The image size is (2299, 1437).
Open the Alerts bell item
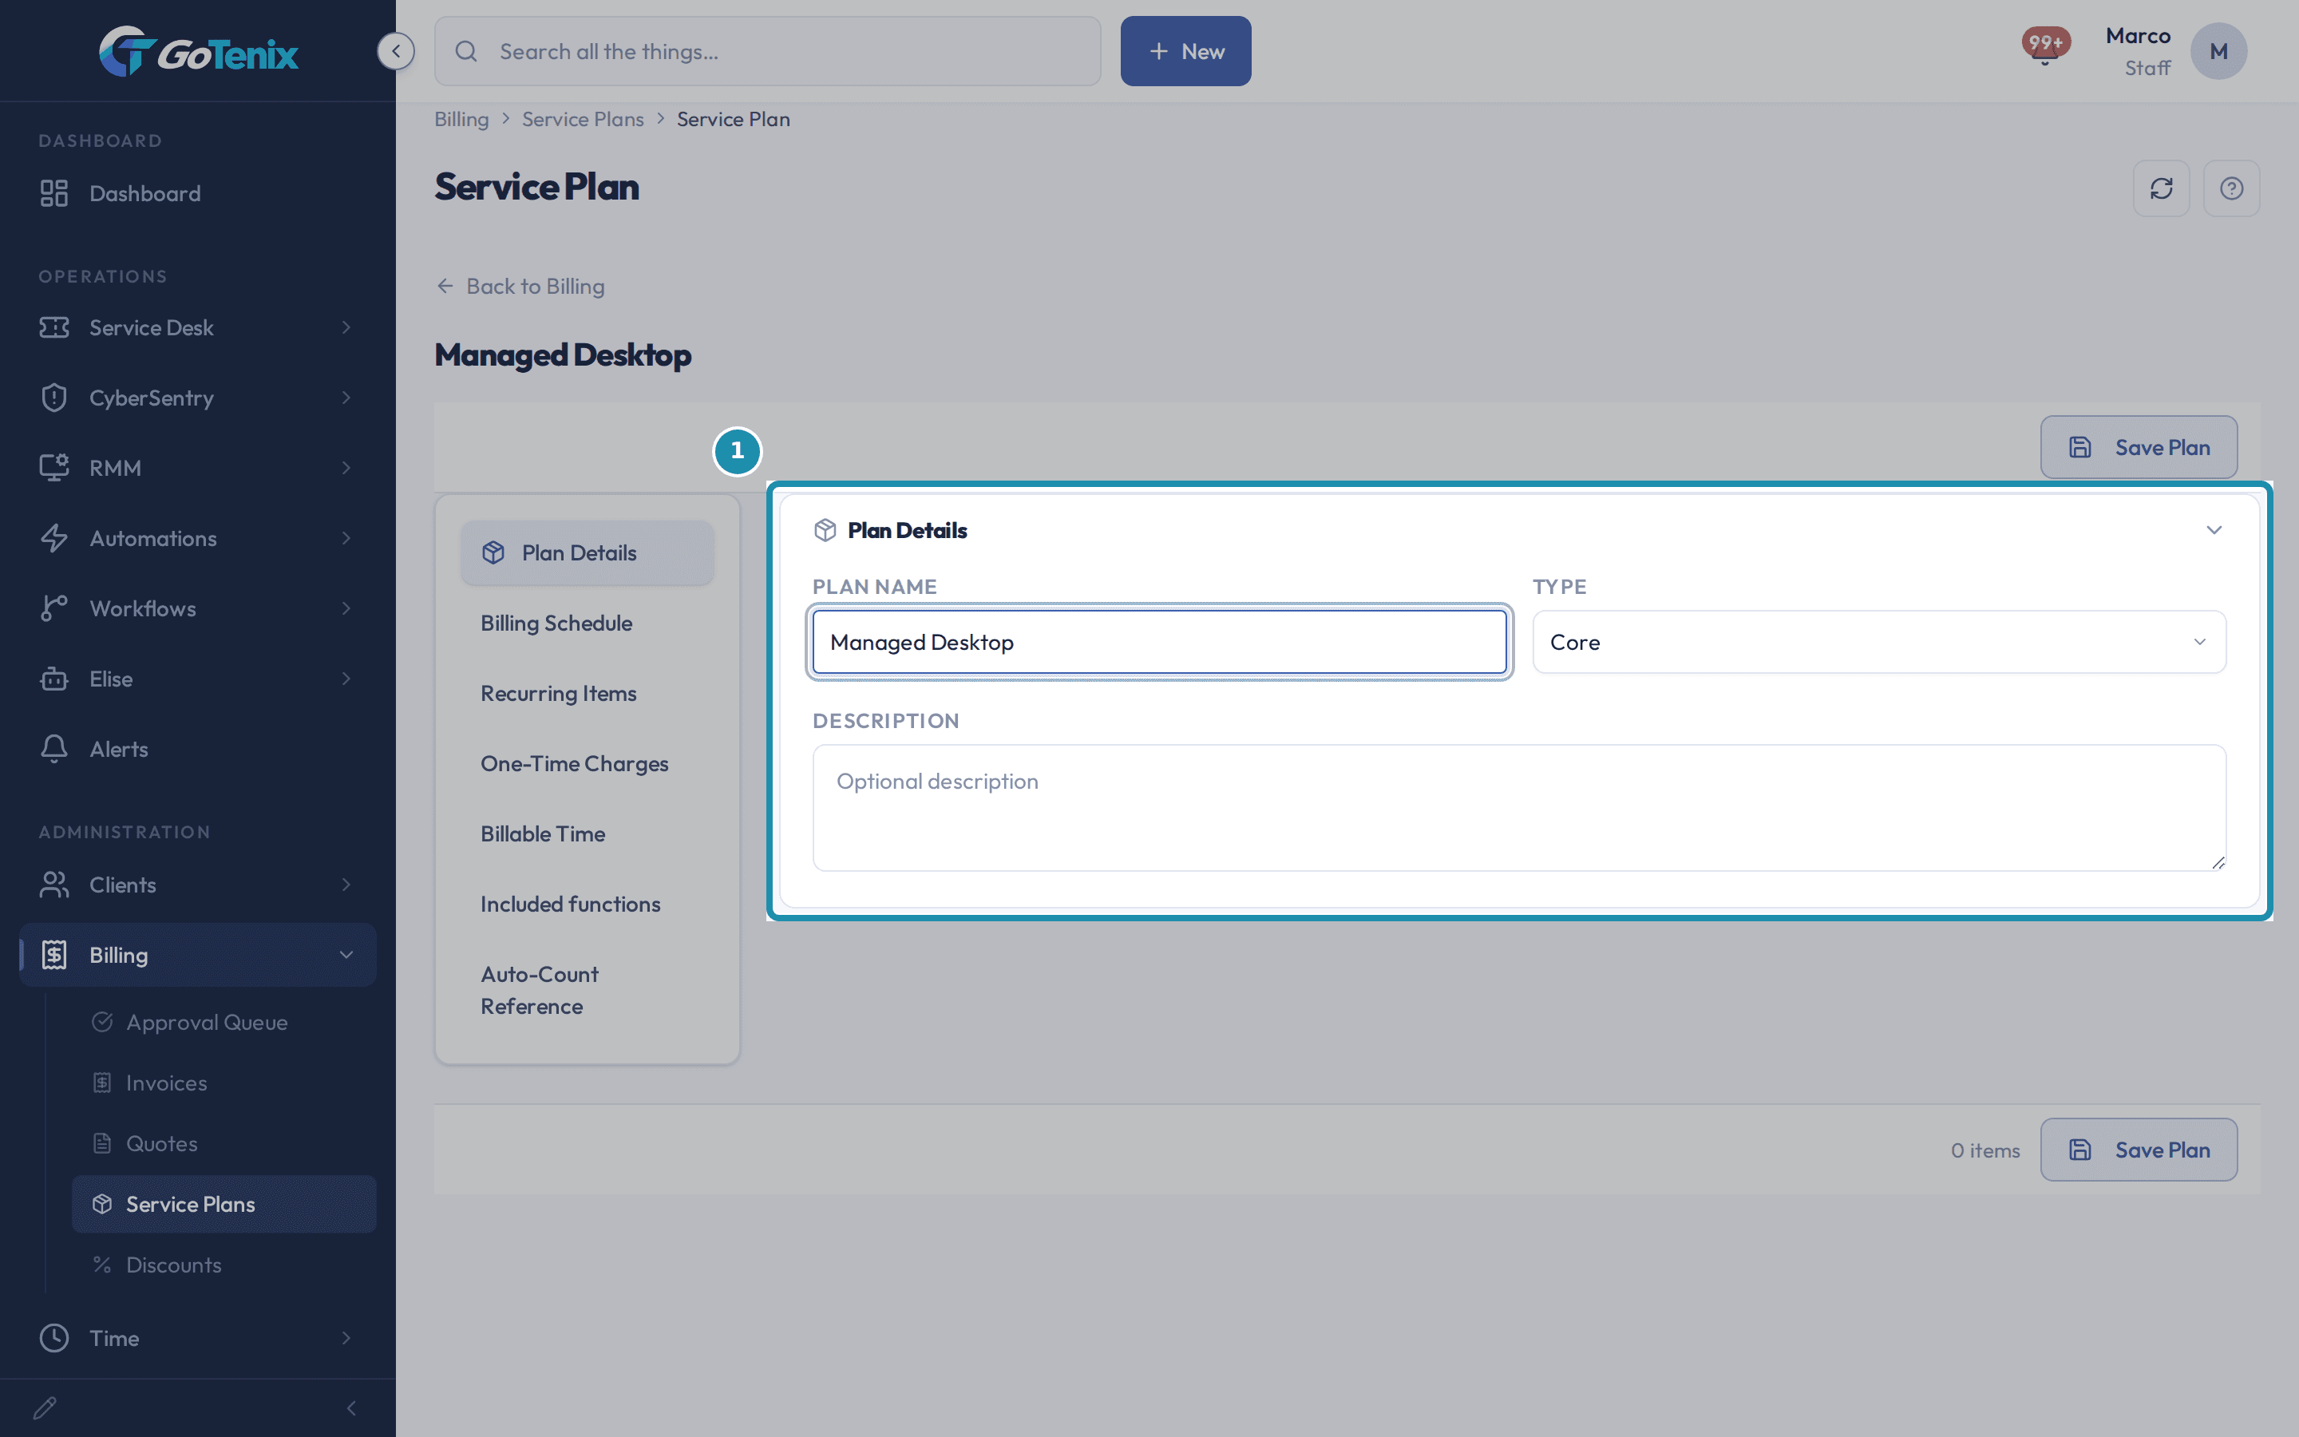pyautogui.click(x=198, y=749)
